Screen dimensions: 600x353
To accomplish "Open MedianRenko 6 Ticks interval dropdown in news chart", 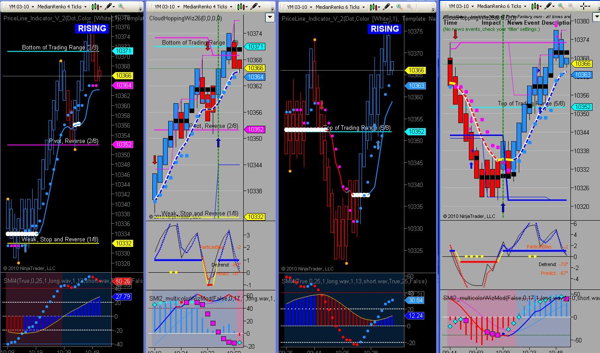I will [x=503, y=7].
